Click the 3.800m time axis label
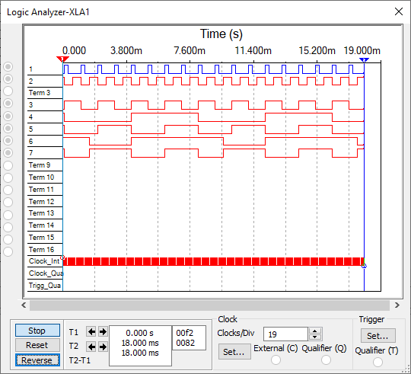This screenshot has width=411, height=374. click(x=126, y=50)
